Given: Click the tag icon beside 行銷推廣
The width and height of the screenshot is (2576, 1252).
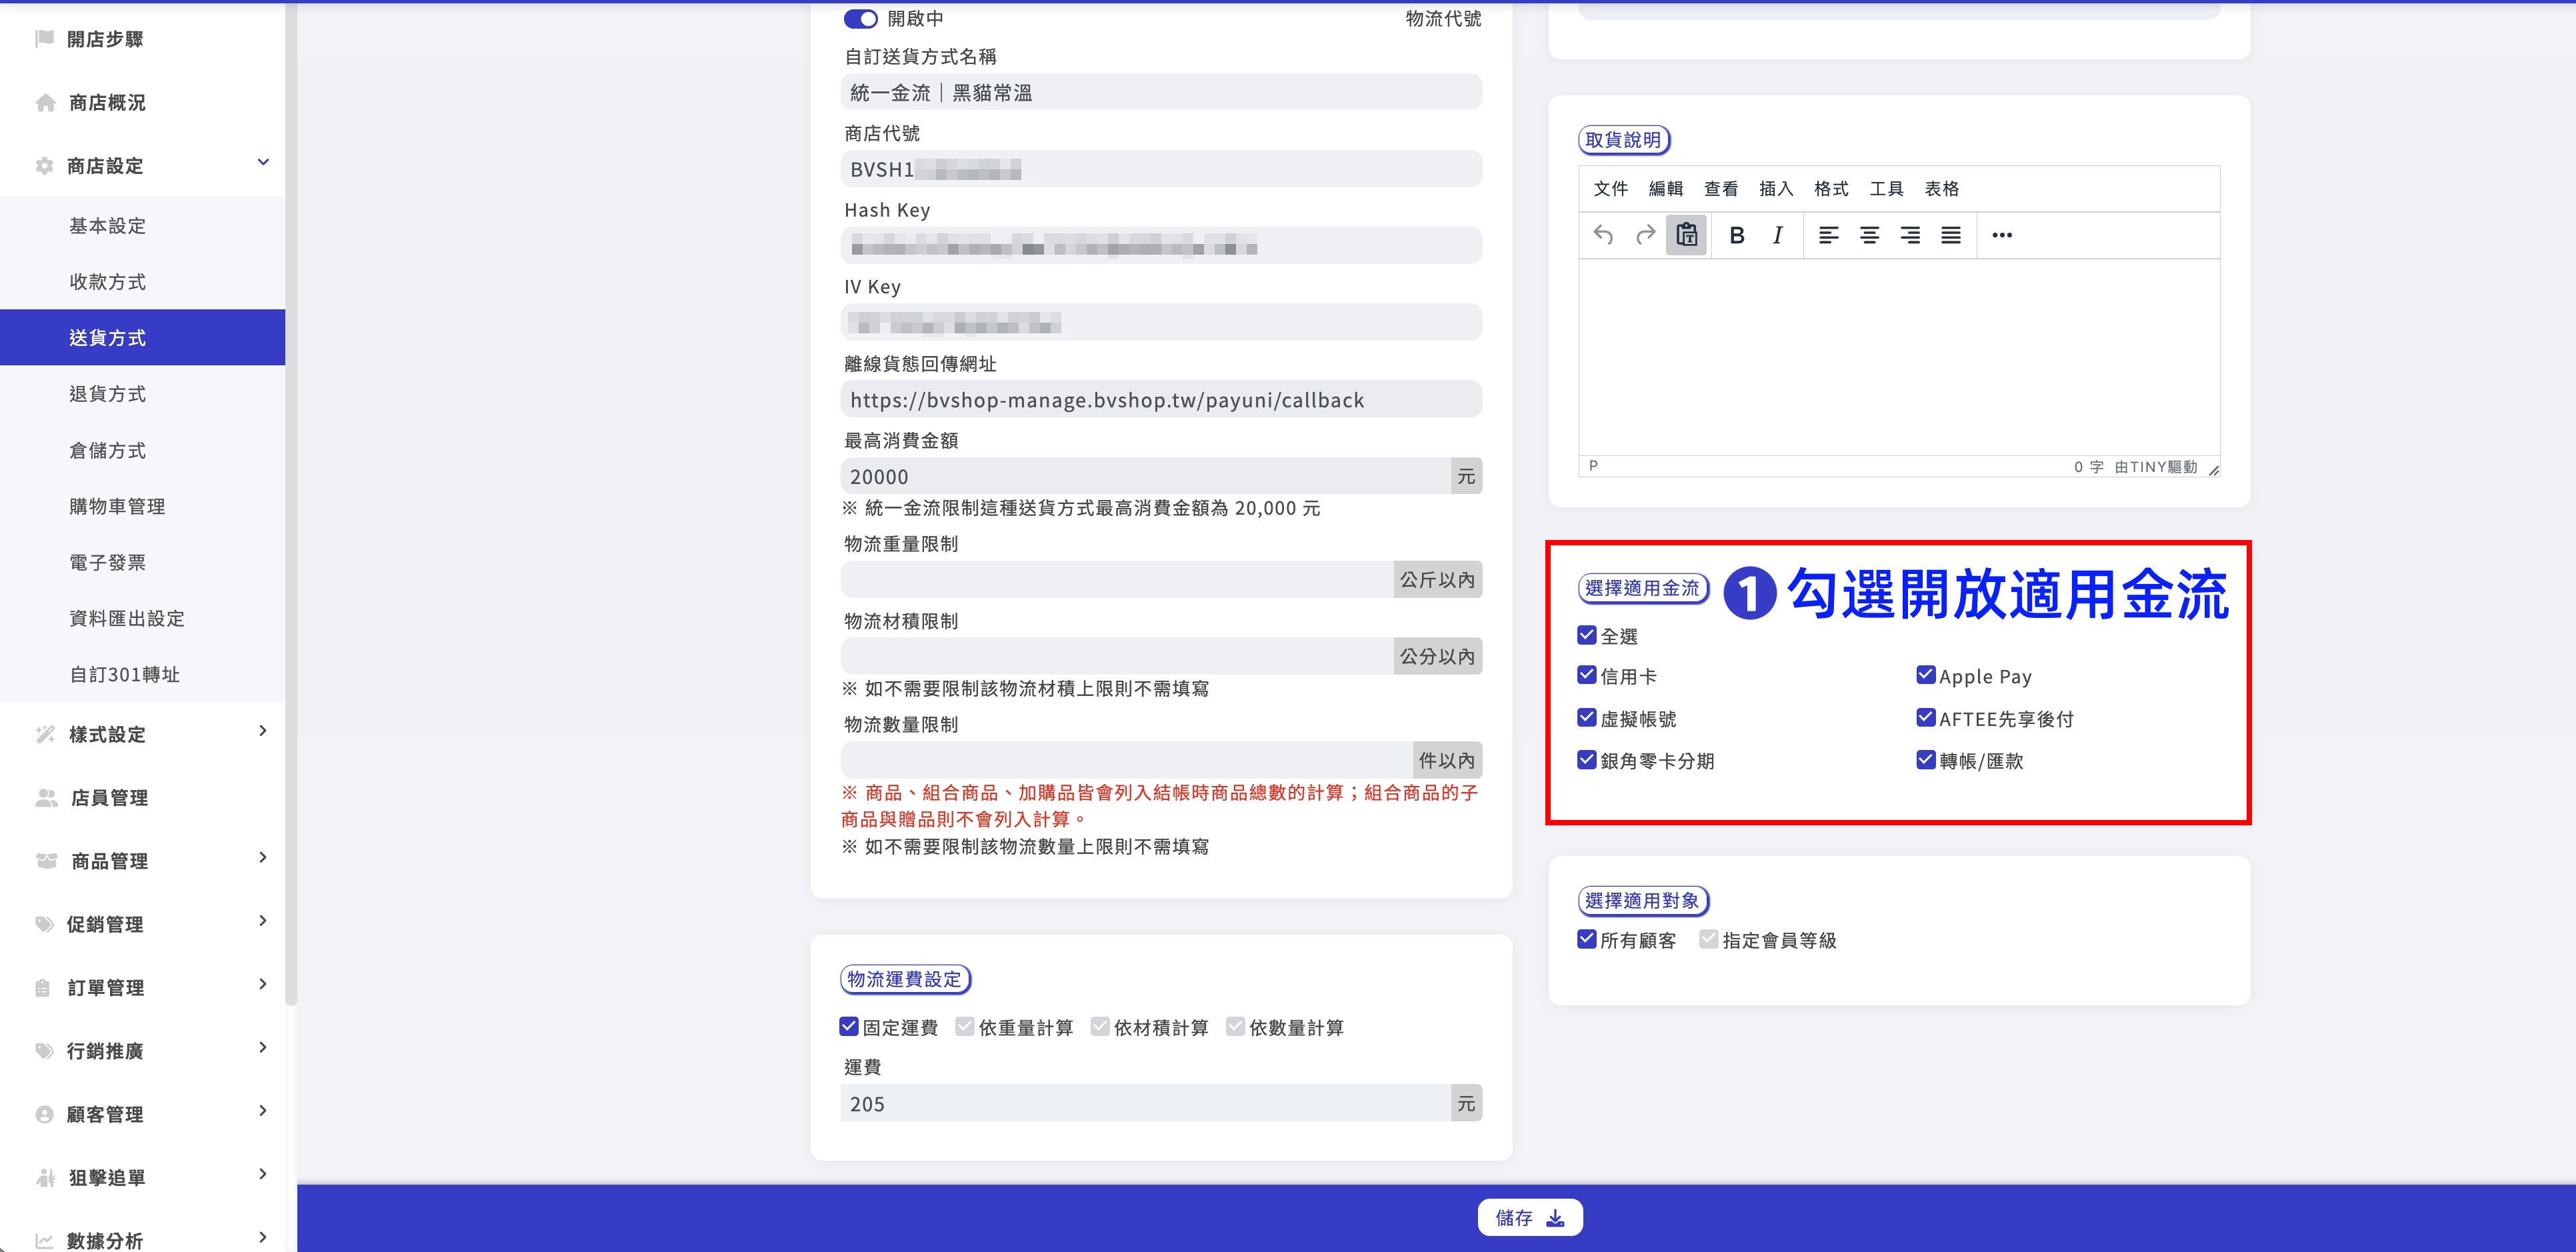Looking at the screenshot, I should coord(44,1051).
